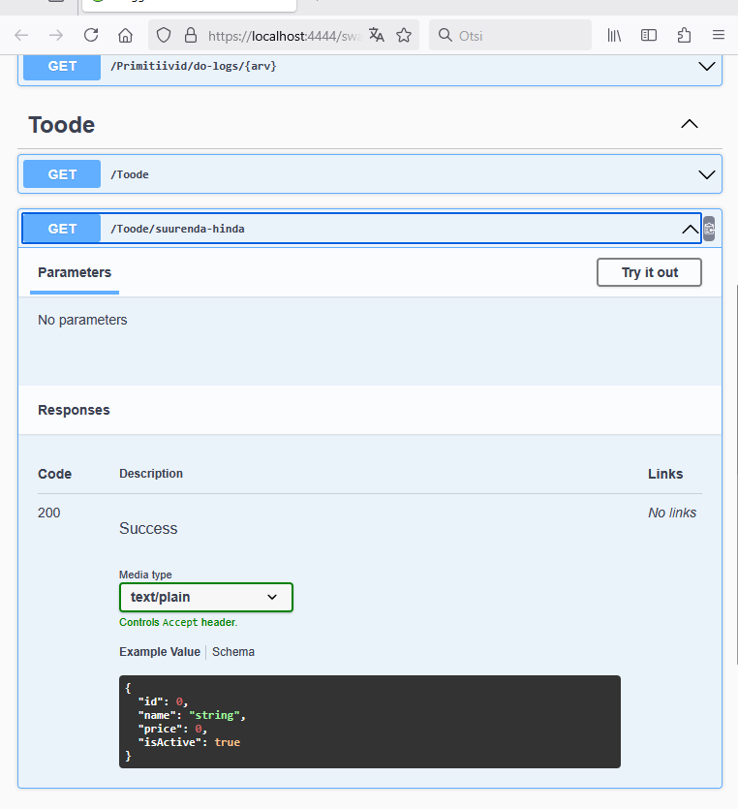Copy the /Toode/suurenda-hinda path to clipboard
Image resolution: width=738 pixels, height=809 pixels.
(709, 230)
